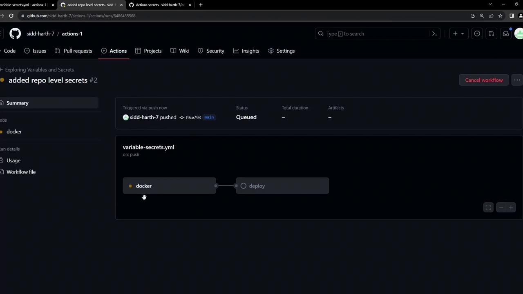The width and height of the screenshot is (523, 294).
Task: Click the 'on: push' text
Action: coord(131,154)
